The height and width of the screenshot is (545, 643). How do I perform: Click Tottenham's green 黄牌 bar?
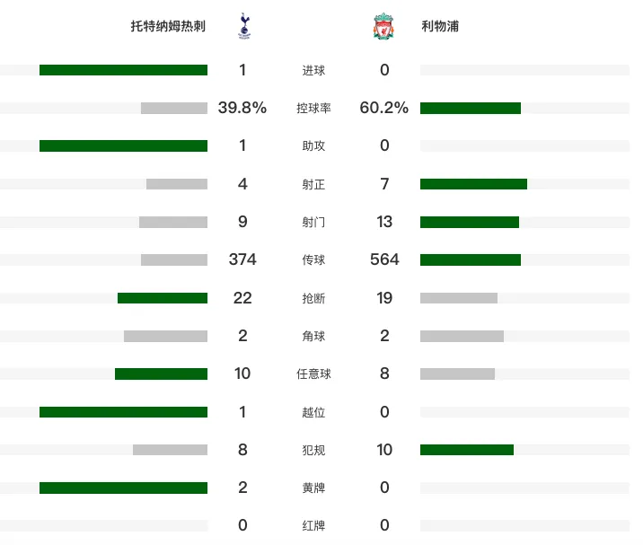point(123,488)
